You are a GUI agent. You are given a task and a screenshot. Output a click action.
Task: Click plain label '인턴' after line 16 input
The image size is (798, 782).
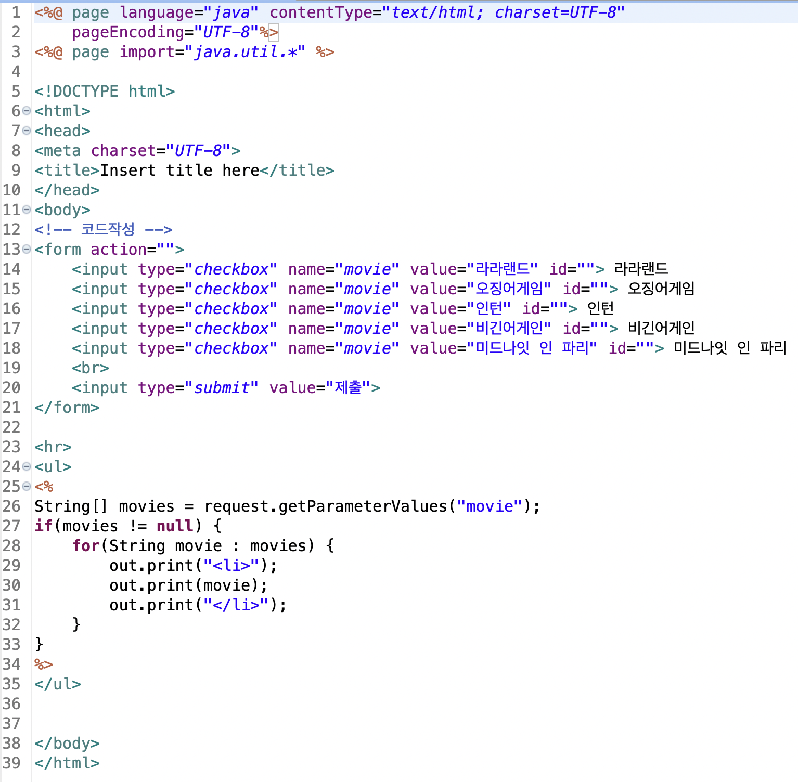point(601,308)
